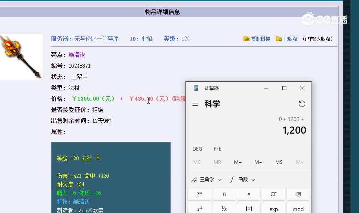
Task: Click the 1,200 calculator display value
Action: coord(294,130)
